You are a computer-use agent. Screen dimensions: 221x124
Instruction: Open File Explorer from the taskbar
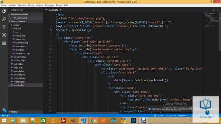[x=23, y=121]
